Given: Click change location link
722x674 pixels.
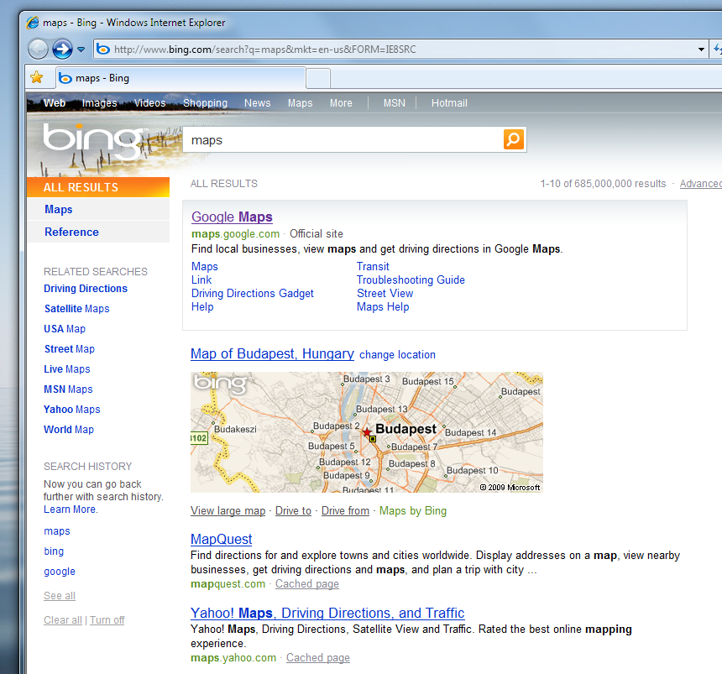Looking at the screenshot, I should tap(397, 355).
